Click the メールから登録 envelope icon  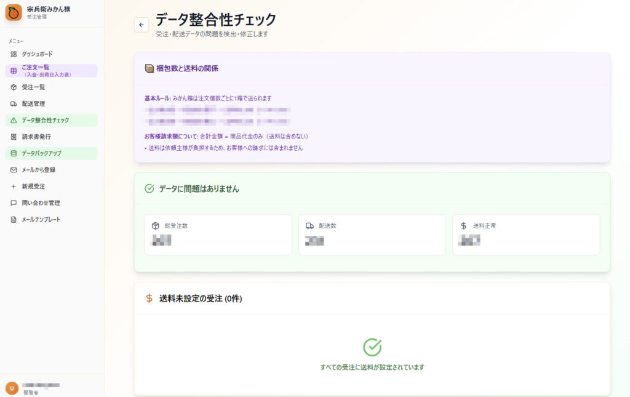(x=12, y=169)
